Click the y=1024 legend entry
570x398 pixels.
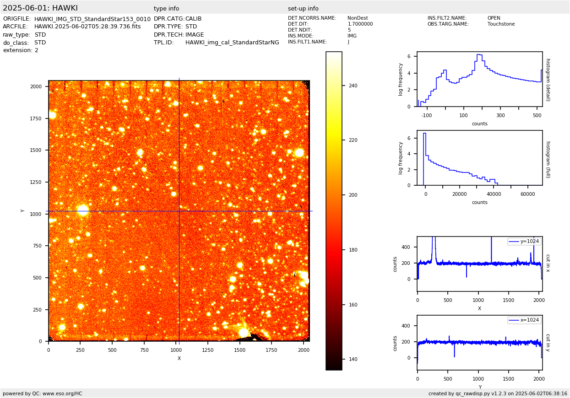pyautogui.click(x=524, y=242)
